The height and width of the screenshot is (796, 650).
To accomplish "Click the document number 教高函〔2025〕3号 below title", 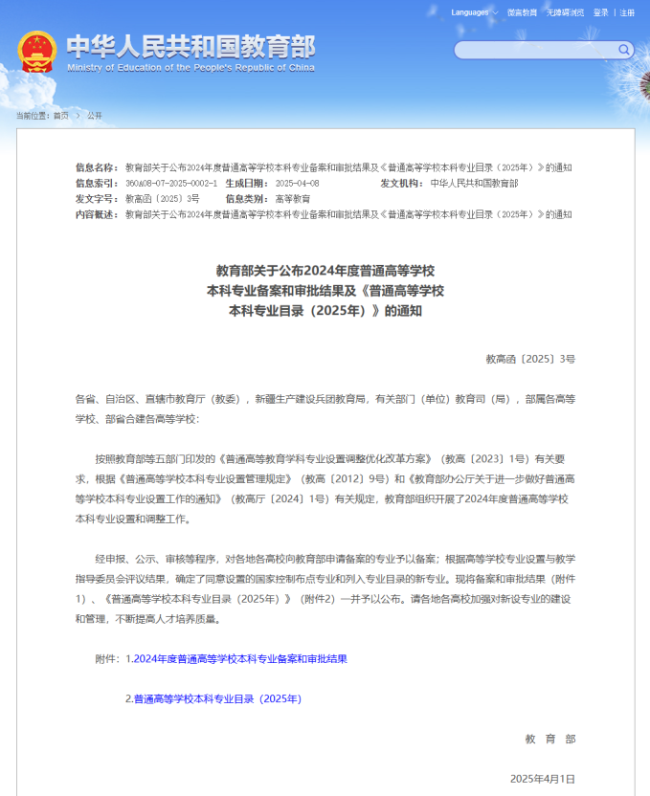I will tap(530, 359).
